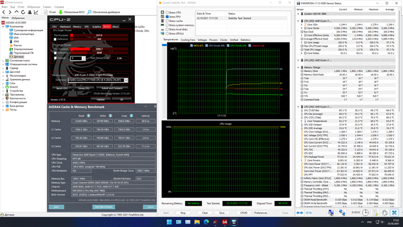Expand Операционная система tree node
The width and height of the screenshot is (403, 227).
tap(3, 65)
